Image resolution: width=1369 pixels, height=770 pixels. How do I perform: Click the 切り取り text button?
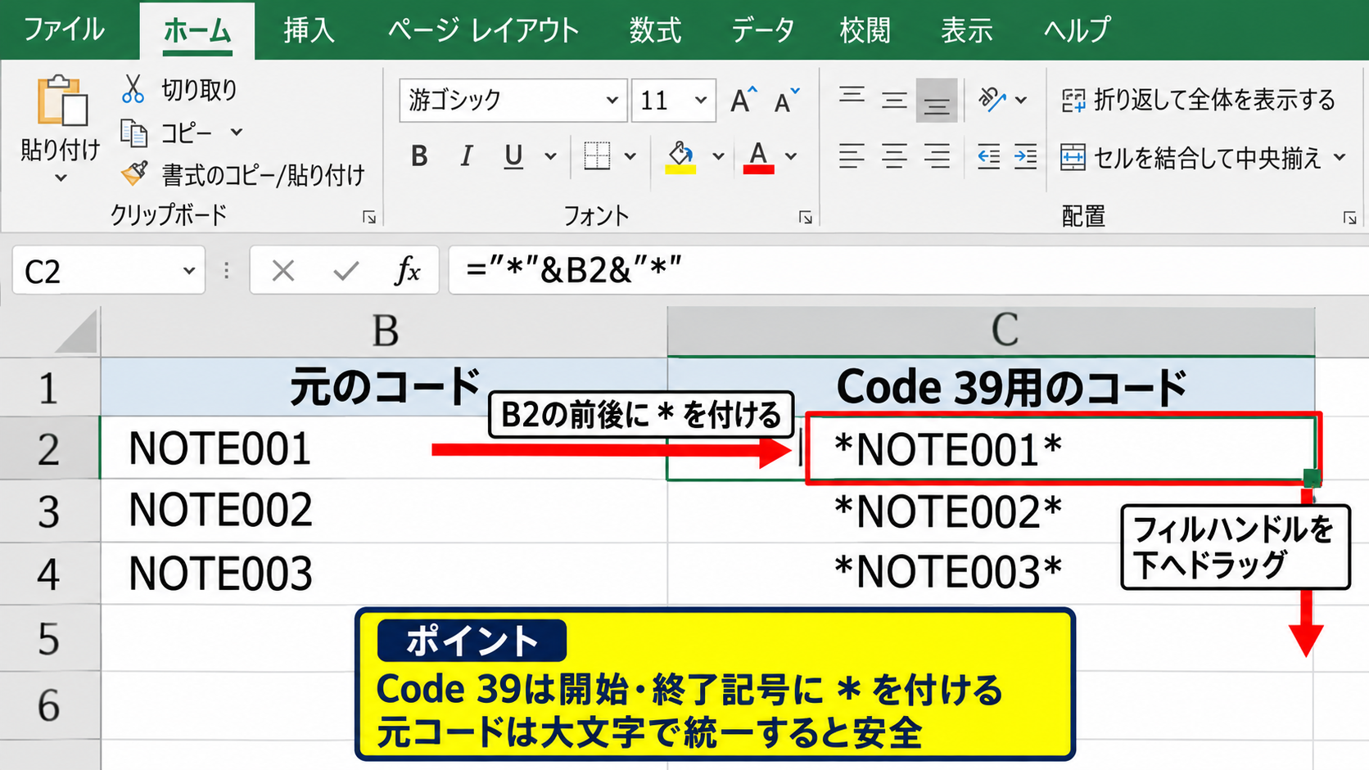coord(200,89)
